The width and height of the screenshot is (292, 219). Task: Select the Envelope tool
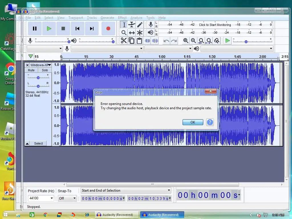[x=132, y=25]
